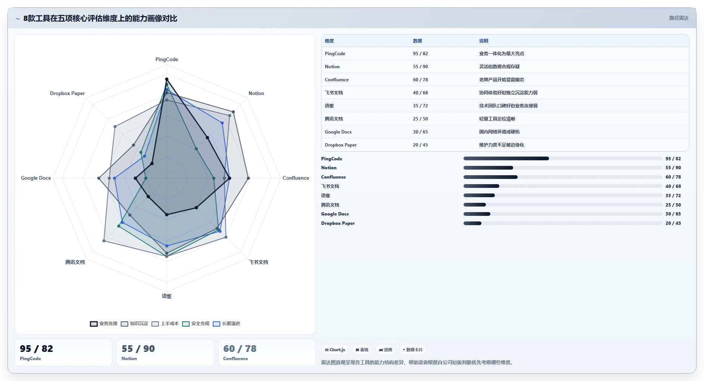Click the Dropbox Paper progress bar
The width and height of the screenshot is (704, 381).
tap(563, 223)
